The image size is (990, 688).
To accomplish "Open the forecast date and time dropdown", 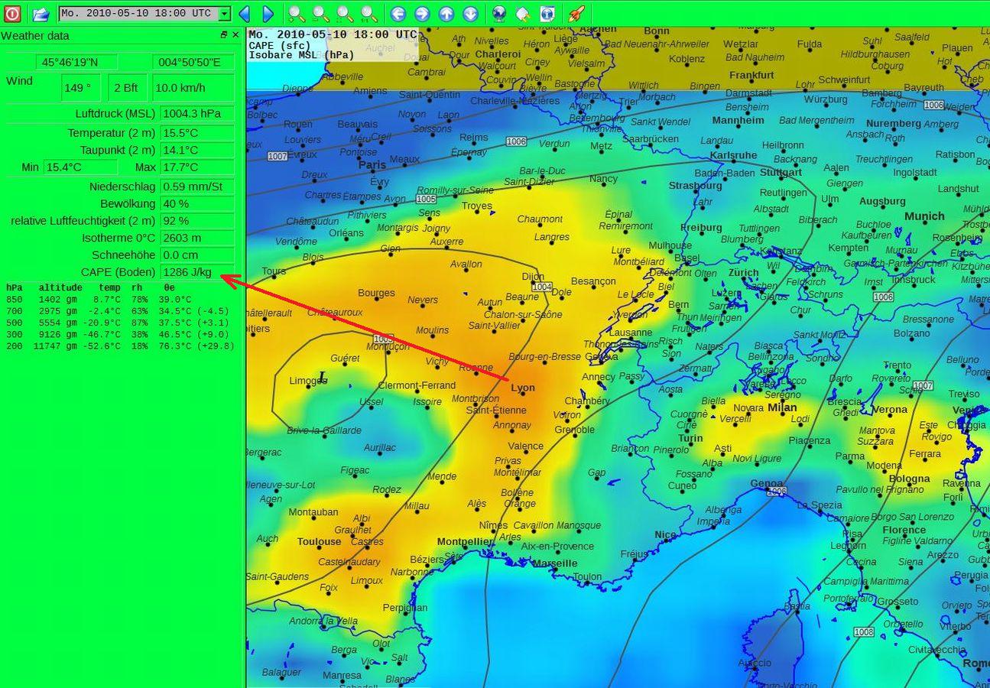I will coord(145,13).
